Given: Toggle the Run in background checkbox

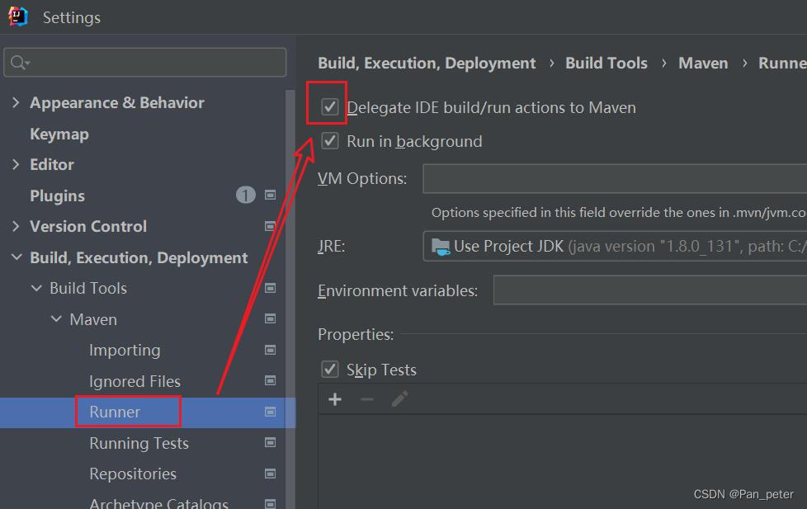Looking at the screenshot, I should tap(330, 141).
